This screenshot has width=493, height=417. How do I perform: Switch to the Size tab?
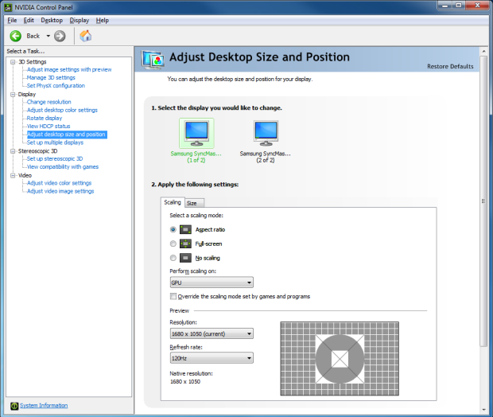click(194, 203)
